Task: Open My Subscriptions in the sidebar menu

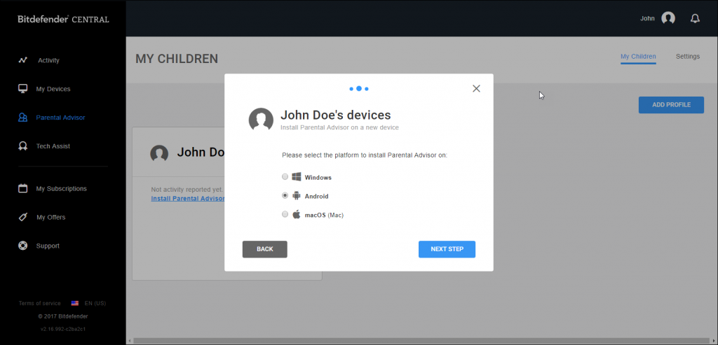Action: coord(62,189)
